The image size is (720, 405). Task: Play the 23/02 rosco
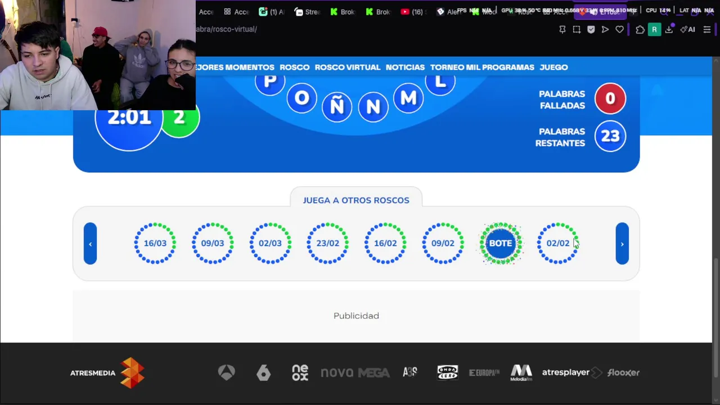(x=328, y=243)
